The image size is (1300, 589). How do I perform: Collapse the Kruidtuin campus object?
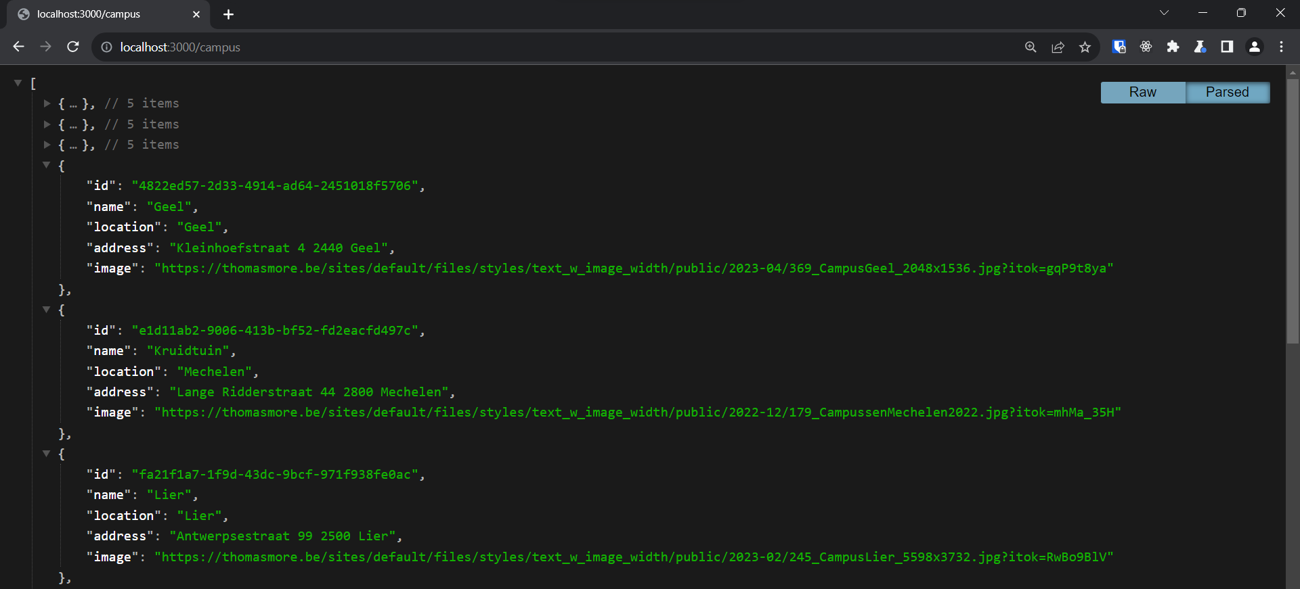point(47,310)
